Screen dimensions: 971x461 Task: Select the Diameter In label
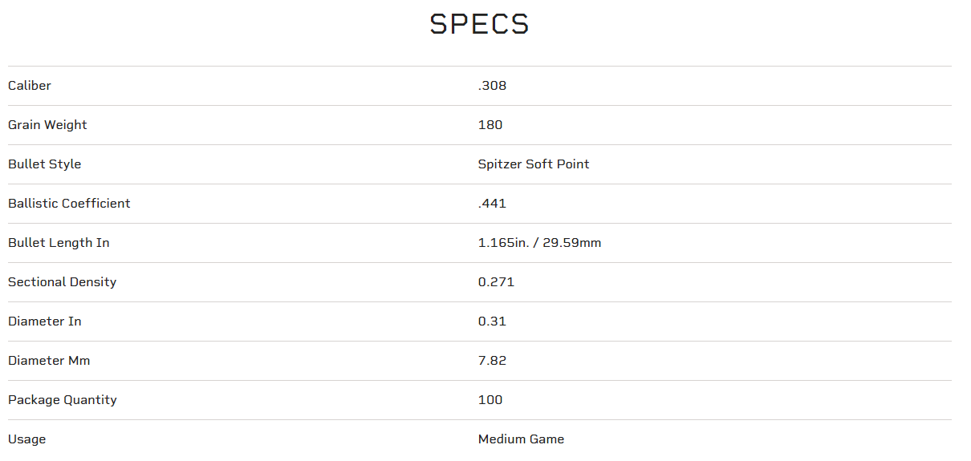45,321
